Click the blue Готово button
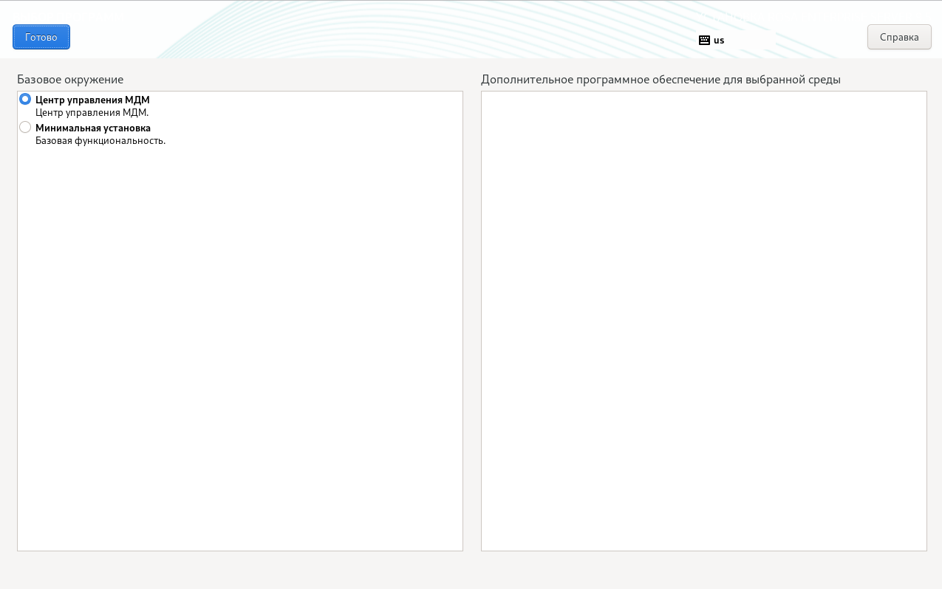The height and width of the screenshot is (589, 942). 41,37
